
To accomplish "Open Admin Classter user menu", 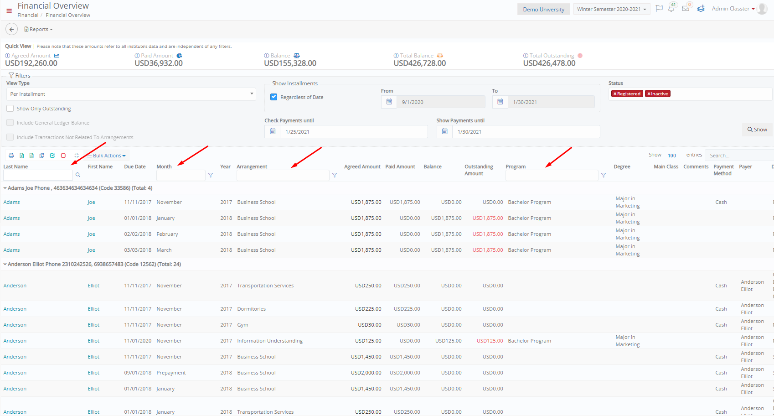I will pos(733,9).
